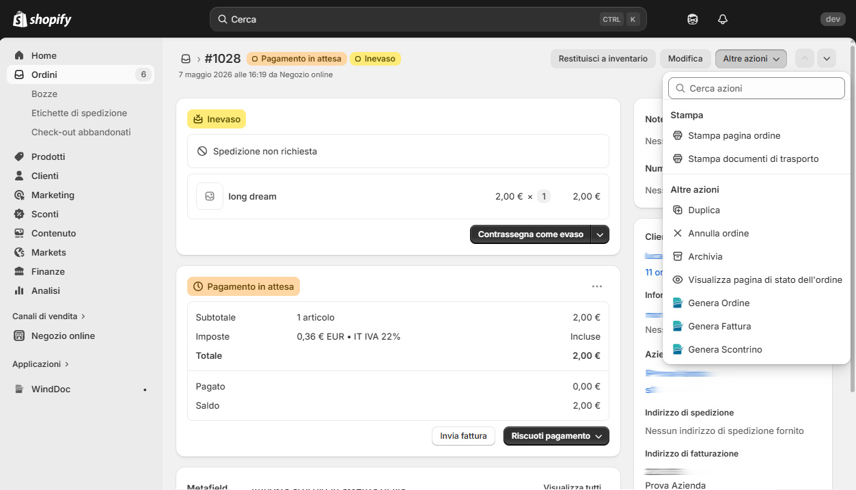This screenshot has width=856, height=490.
Task: Click the Annulla ordine X icon
Action: [678, 233]
